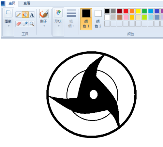Pick the green color swatch

pyautogui.click(x=144, y=11)
